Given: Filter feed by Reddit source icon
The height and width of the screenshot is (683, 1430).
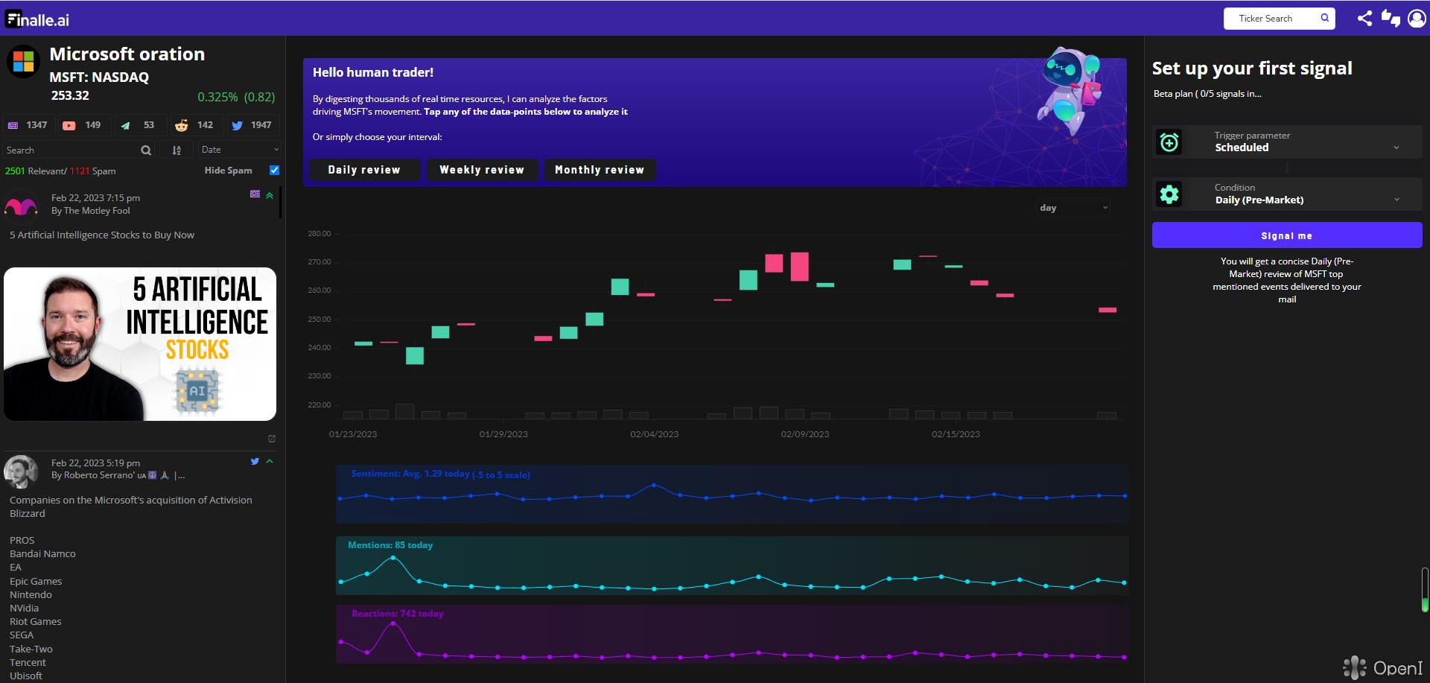Looking at the screenshot, I should coord(181,126).
